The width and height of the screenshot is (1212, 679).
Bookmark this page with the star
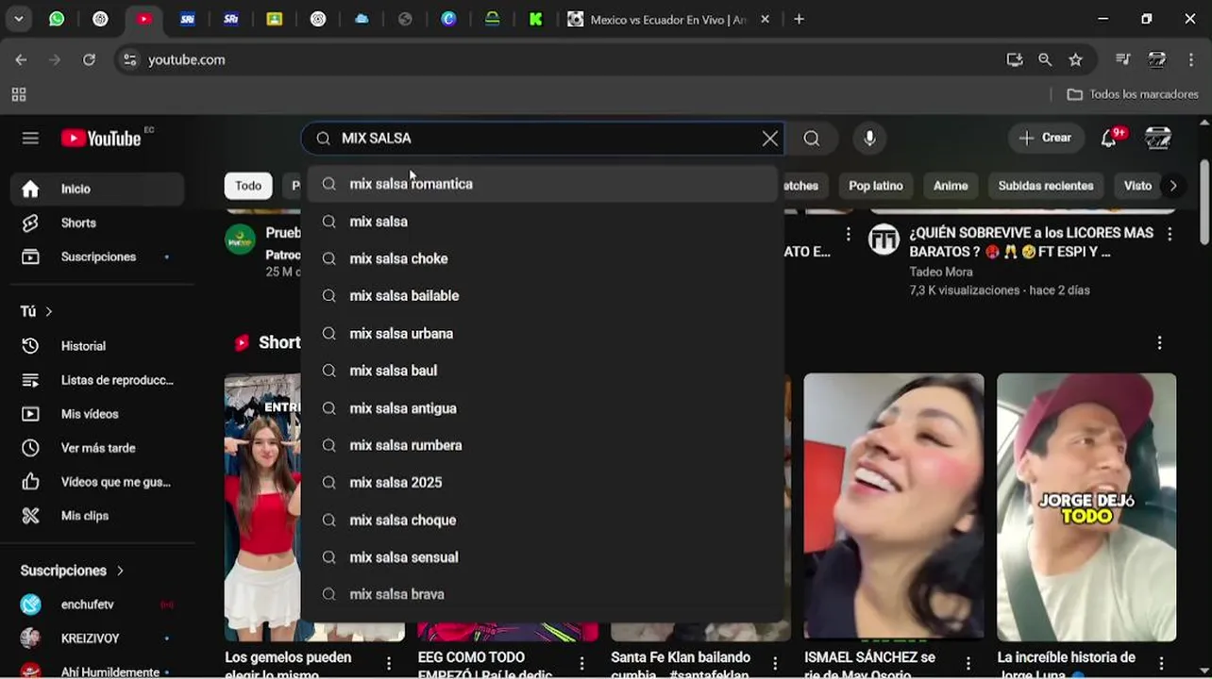click(x=1075, y=59)
